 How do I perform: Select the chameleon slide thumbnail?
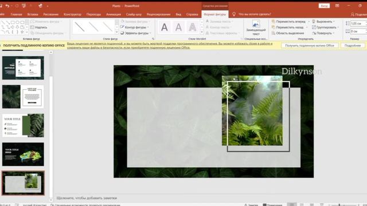[23, 154]
